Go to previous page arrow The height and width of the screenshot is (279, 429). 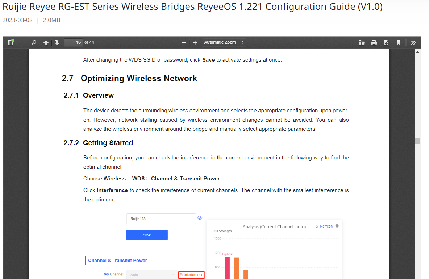[x=46, y=43]
